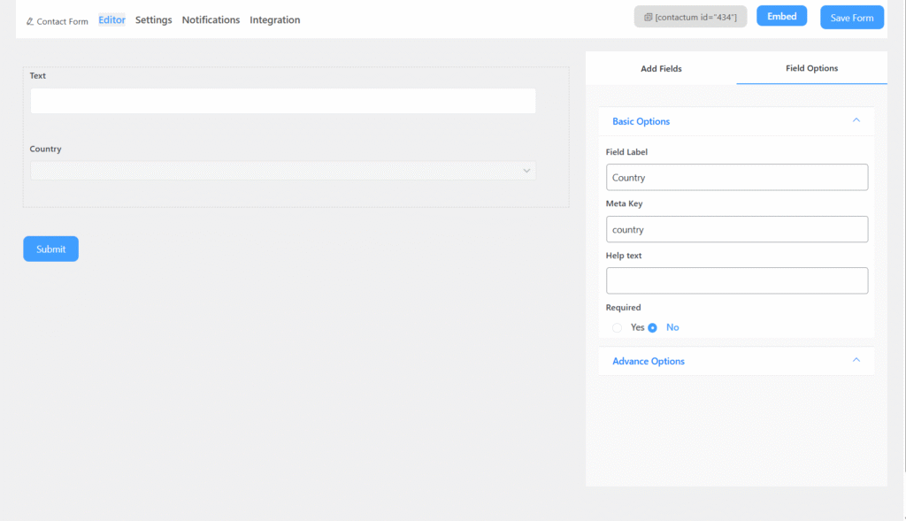This screenshot has height=521, width=906.
Task: Click the empty Help text field
Action: [x=736, y=280]
